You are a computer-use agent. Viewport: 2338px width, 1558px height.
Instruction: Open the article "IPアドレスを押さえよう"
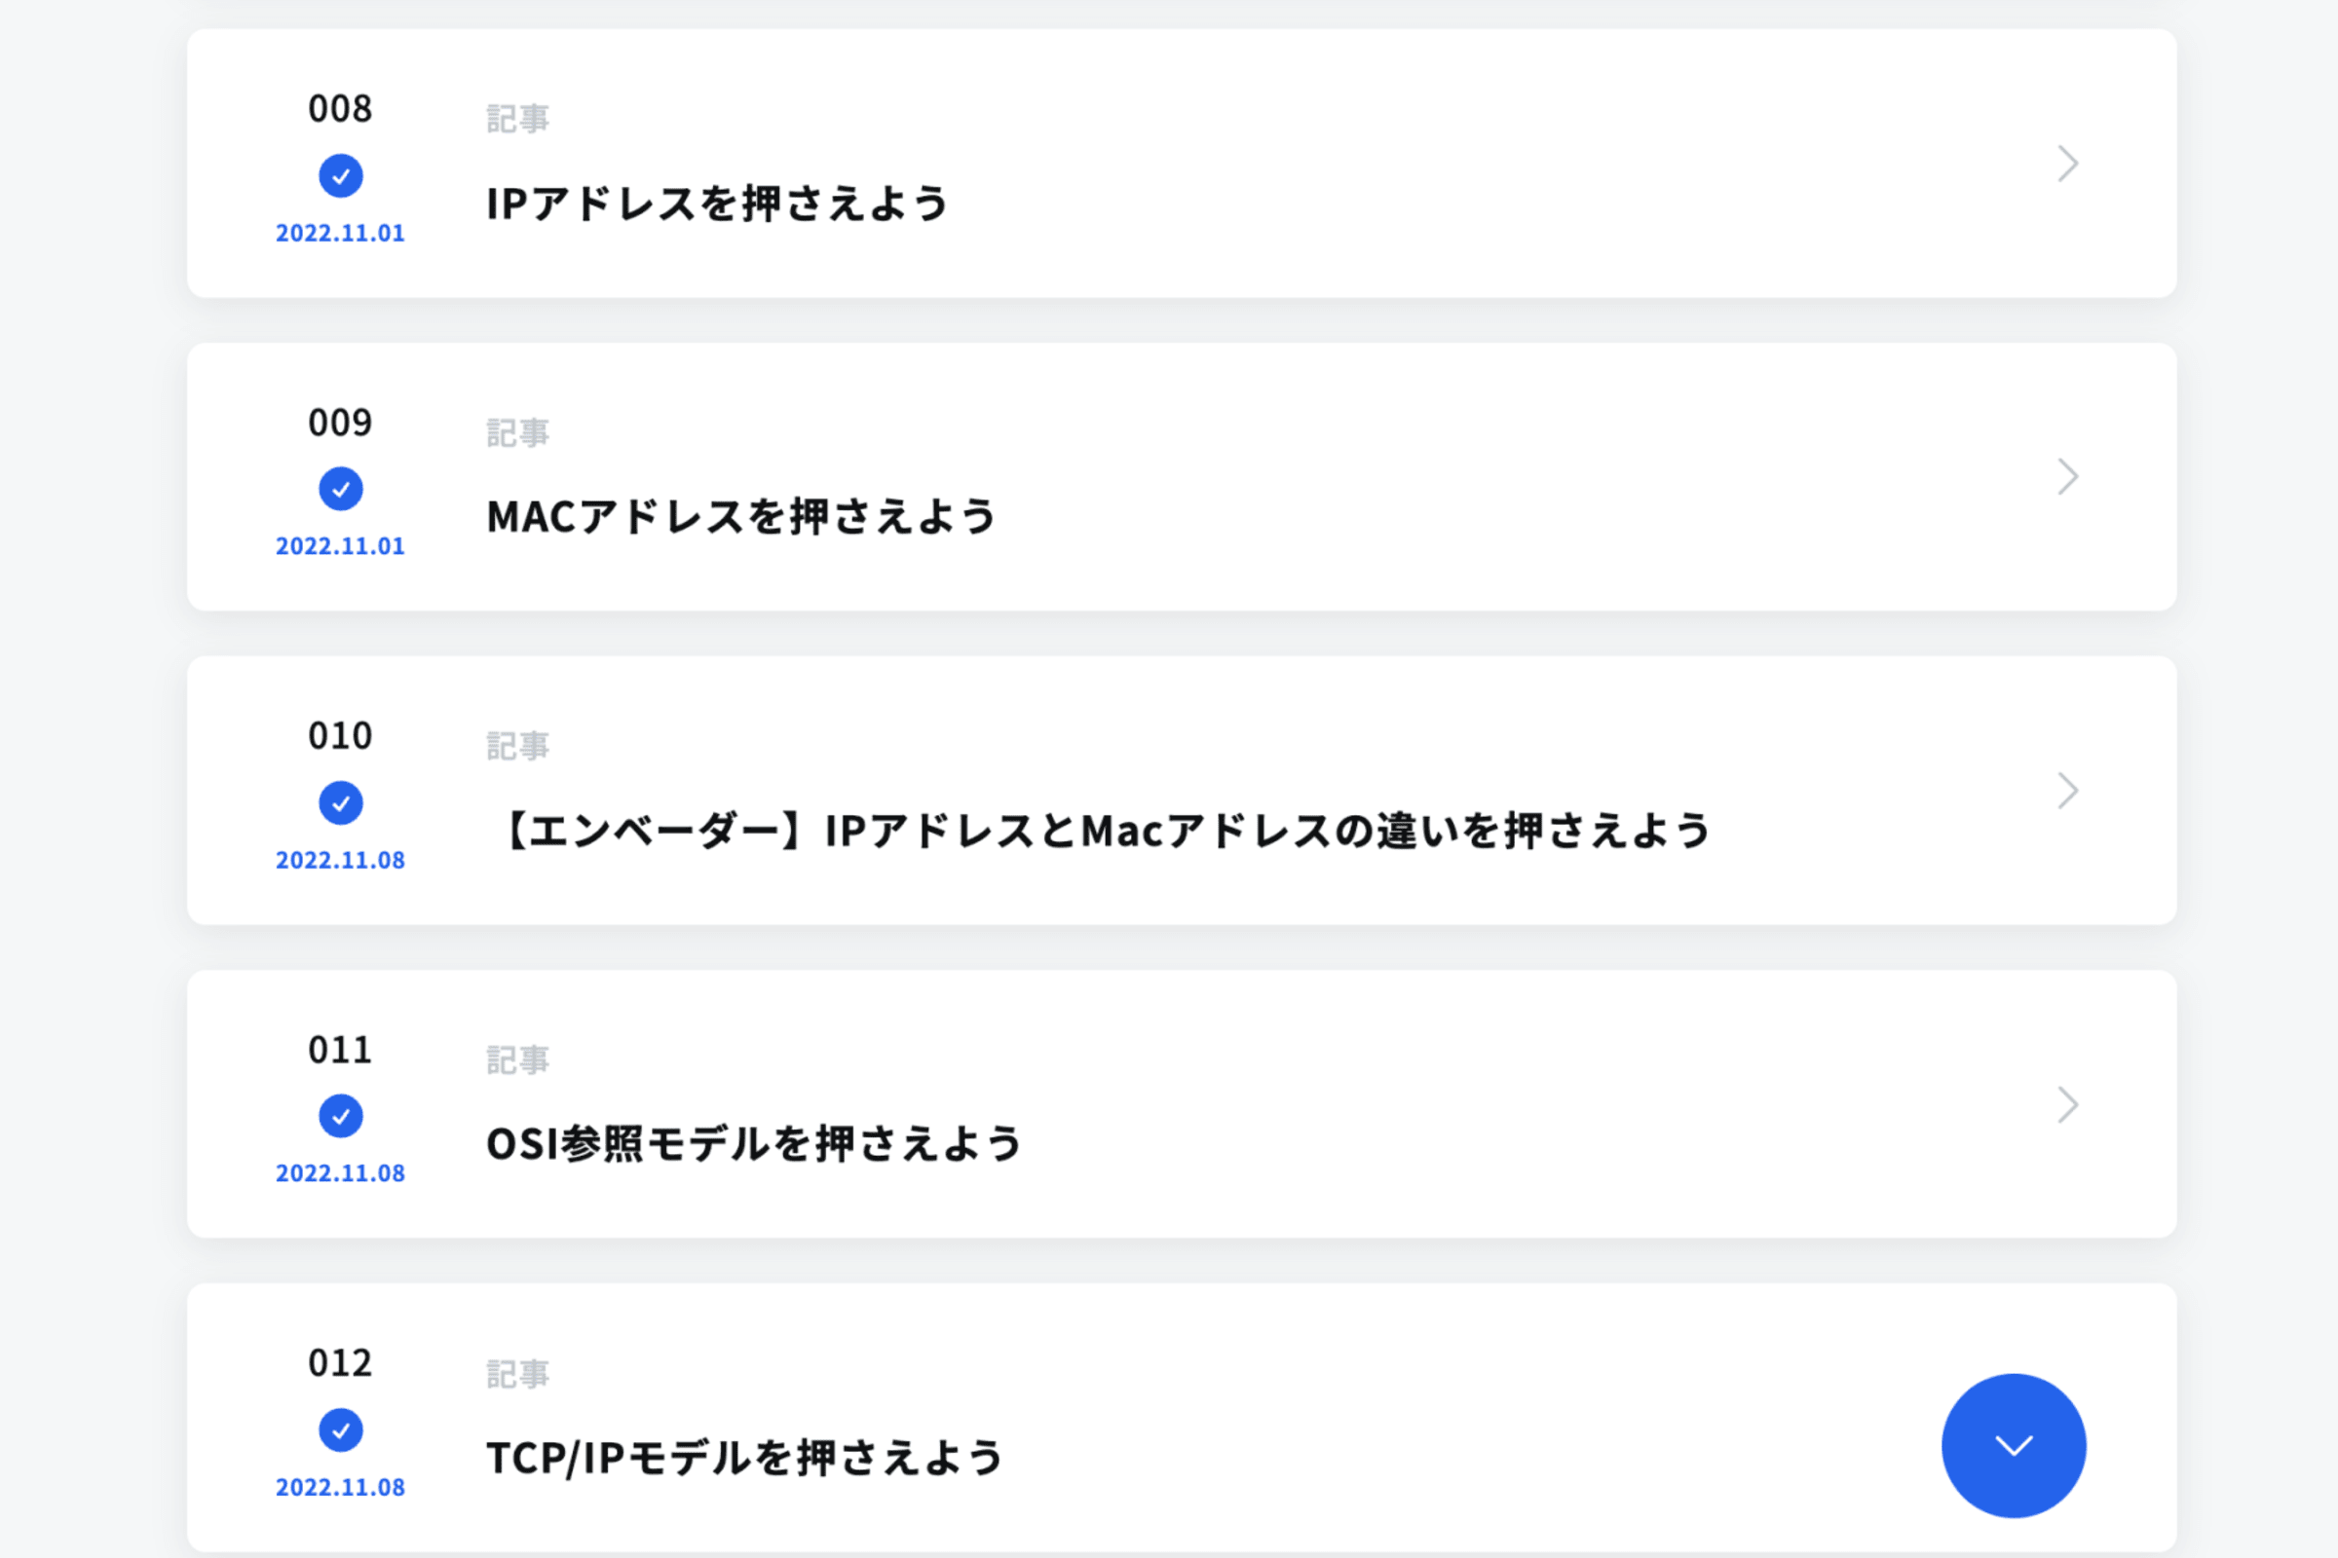717,204
